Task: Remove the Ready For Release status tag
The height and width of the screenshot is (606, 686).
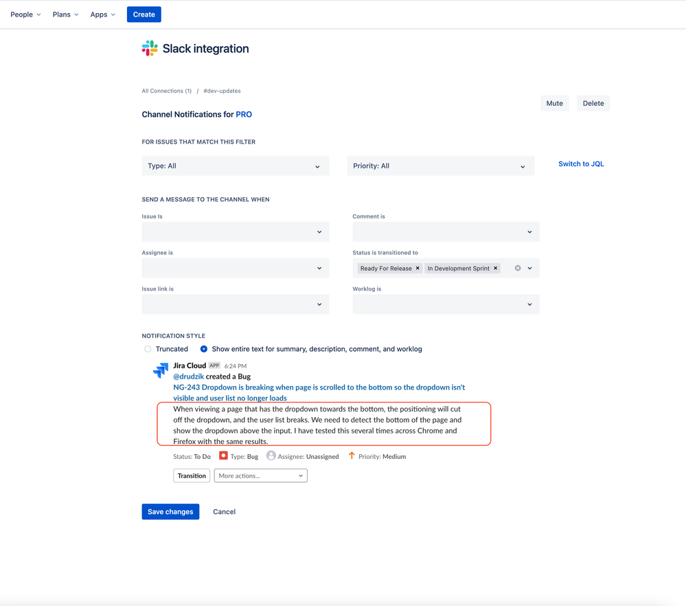Action: (418, 268)
